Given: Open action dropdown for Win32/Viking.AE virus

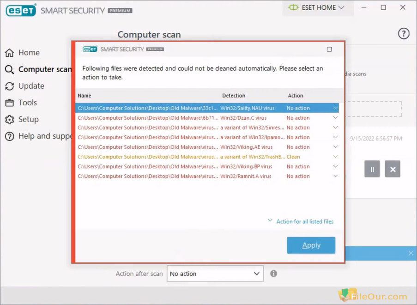Looking at the screenshot, I should point(335,147).
